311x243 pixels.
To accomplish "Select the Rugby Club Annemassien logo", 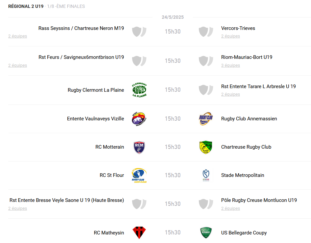I will [x=206, y=119].
